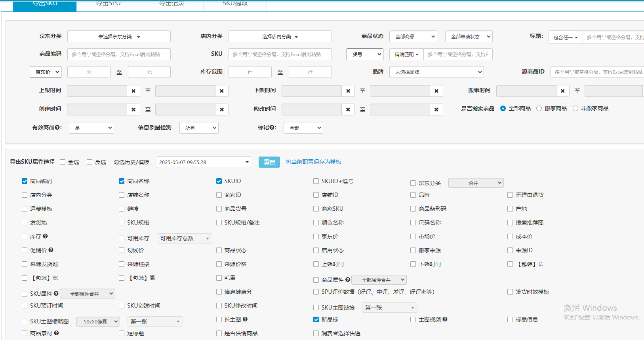Select the 非搬家商品 radio option

(575, 108)
